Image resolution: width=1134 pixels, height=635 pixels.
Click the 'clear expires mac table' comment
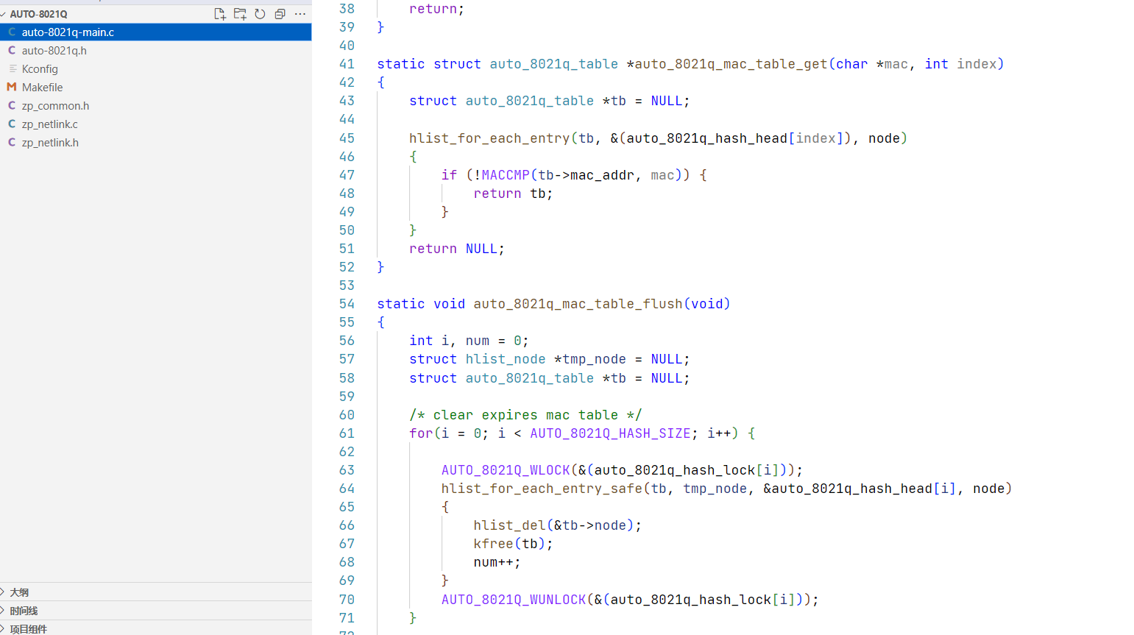(525, 415)
